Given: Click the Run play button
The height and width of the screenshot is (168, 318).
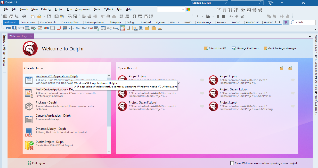Looking at the screenshot, I should 197,16.
